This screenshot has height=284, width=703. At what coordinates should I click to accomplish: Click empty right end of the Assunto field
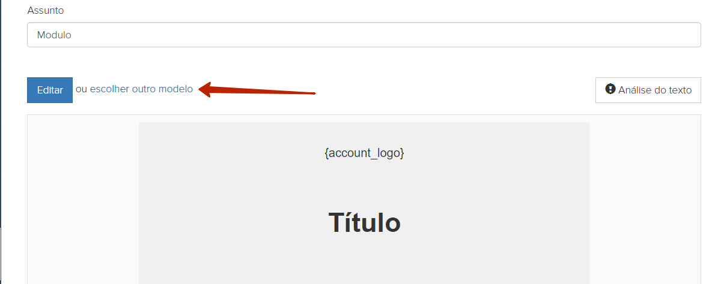click(x=628, y=35)
